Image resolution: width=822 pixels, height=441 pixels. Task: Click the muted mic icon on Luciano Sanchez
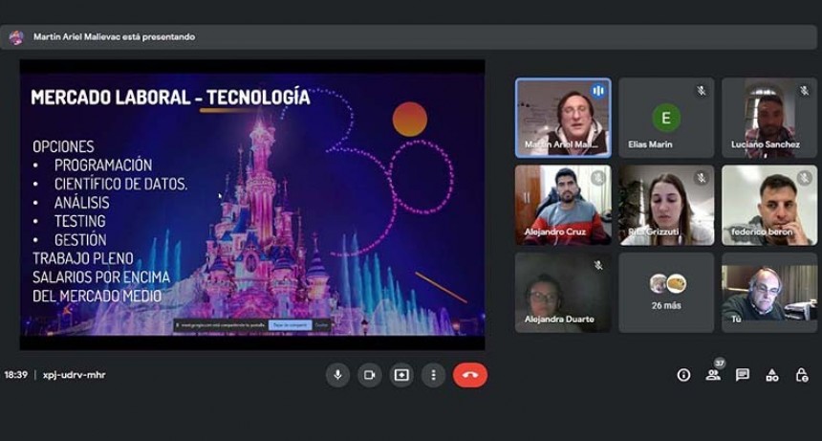click(804, 91)
